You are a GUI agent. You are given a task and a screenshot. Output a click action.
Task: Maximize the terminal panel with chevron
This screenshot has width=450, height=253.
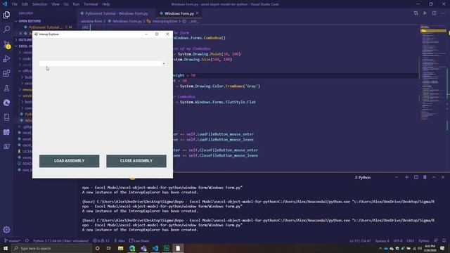(434, 177)
